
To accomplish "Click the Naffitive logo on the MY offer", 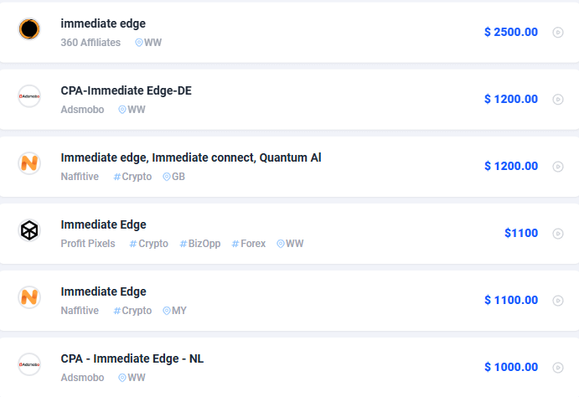I will pos(29,297).
